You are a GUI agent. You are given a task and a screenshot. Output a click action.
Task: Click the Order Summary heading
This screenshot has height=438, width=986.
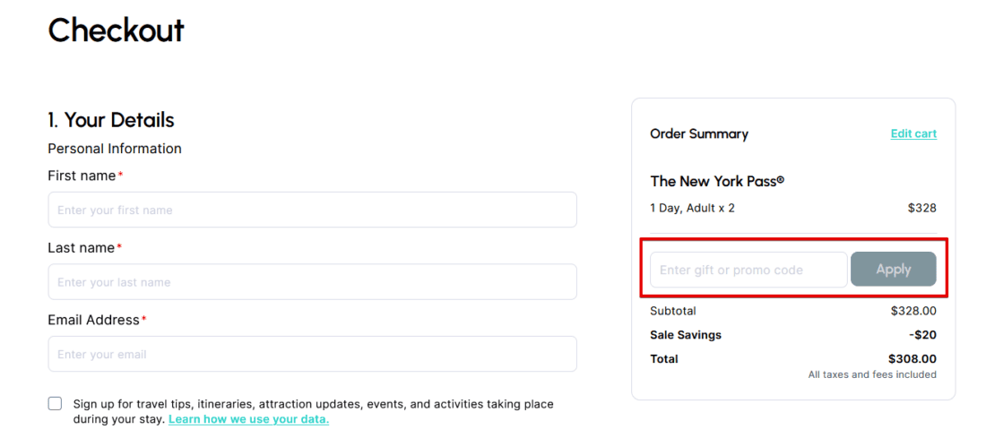699,134
